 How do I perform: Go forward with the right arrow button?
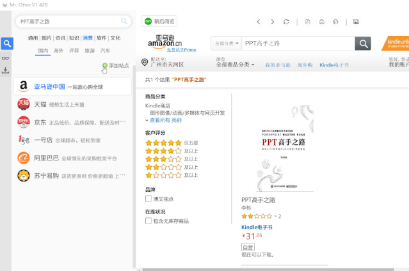pyautogui.click(x=272, y=22)
